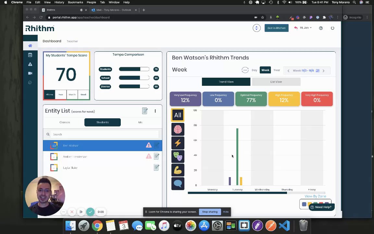
Task: Switch Tempo Score to Year
Action: pyautogui.click(x=61, y=95)
